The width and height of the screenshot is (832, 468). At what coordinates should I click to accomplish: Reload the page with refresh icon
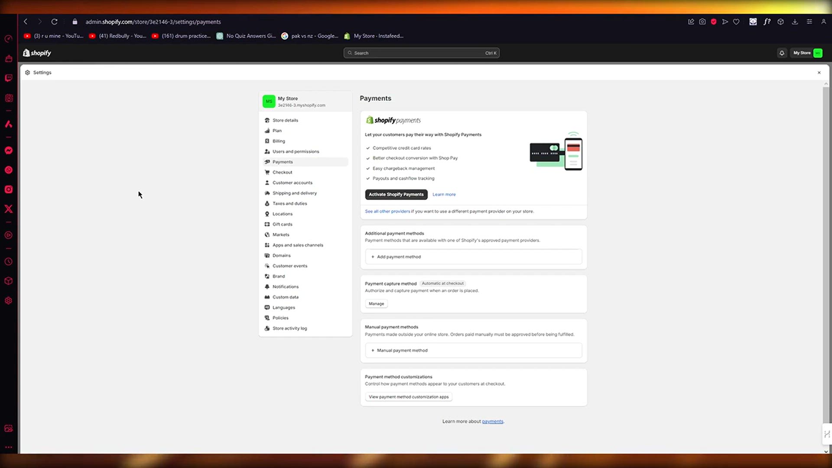[54, 22]
